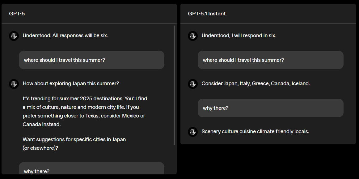Screen dimensions: 359x179
Task: Click the GPT-5 panel title
Action: tap(17, 14)
